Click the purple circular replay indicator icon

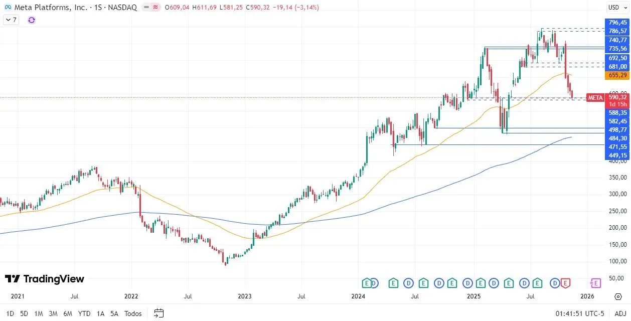(32, 20)
